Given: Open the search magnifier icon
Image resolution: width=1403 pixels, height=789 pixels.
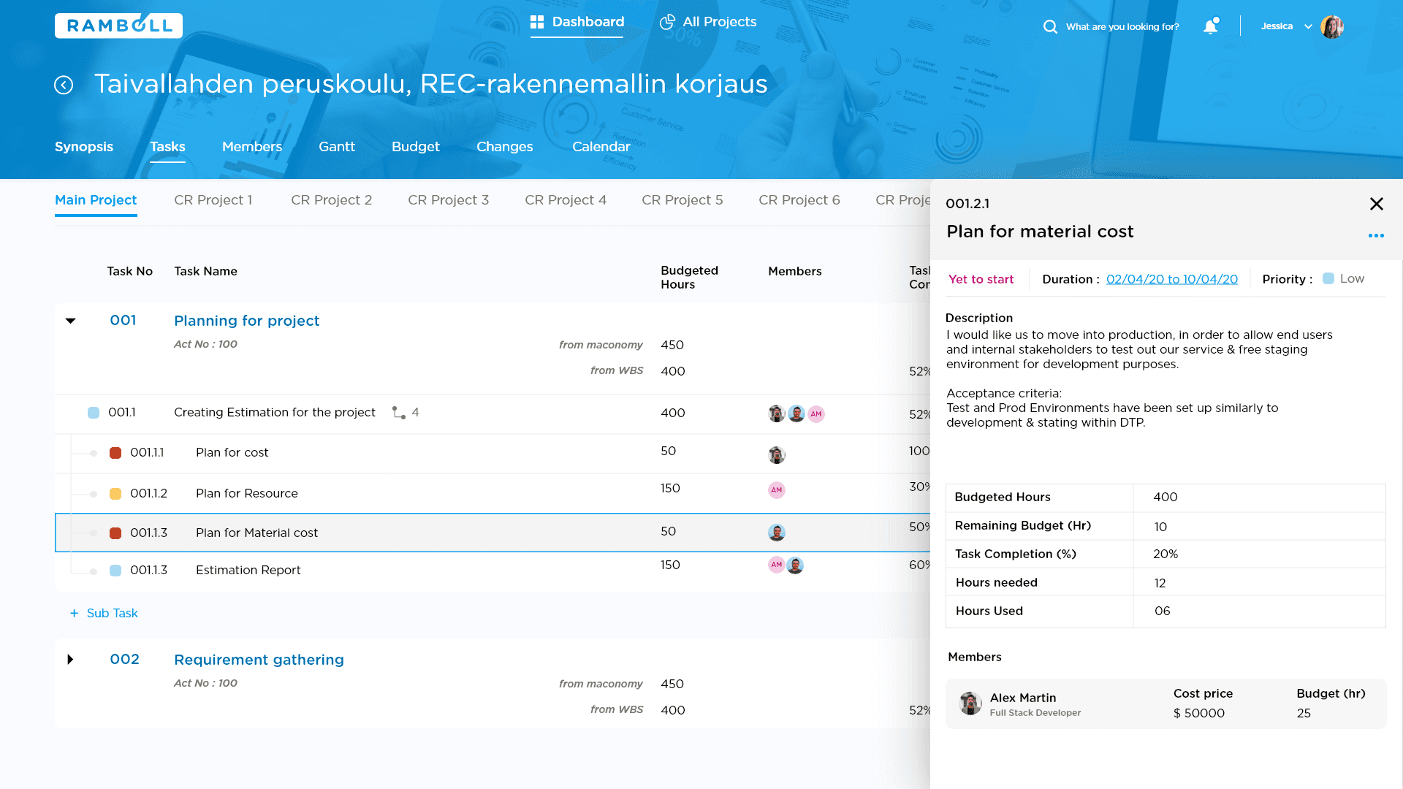Looking at the screenshot, I should click(x=1050, y=27).
